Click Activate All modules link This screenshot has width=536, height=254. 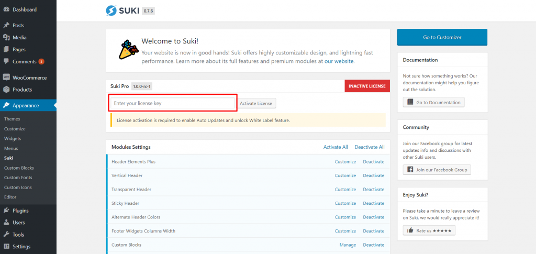336,147
